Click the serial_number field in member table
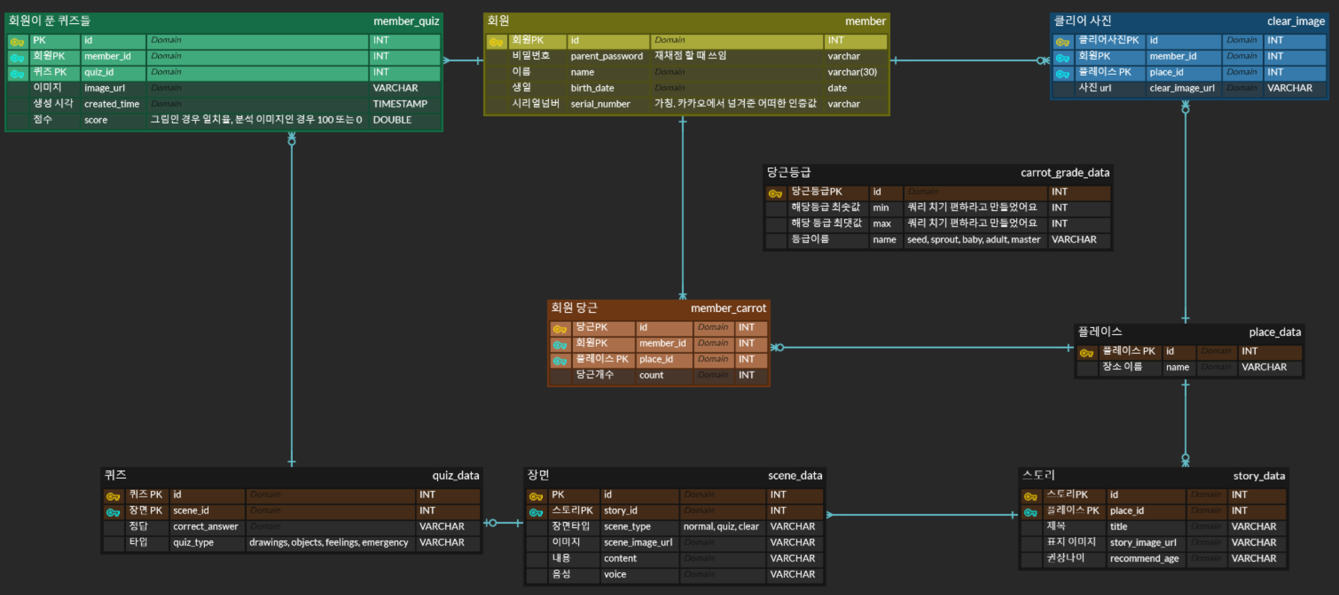 600,104
